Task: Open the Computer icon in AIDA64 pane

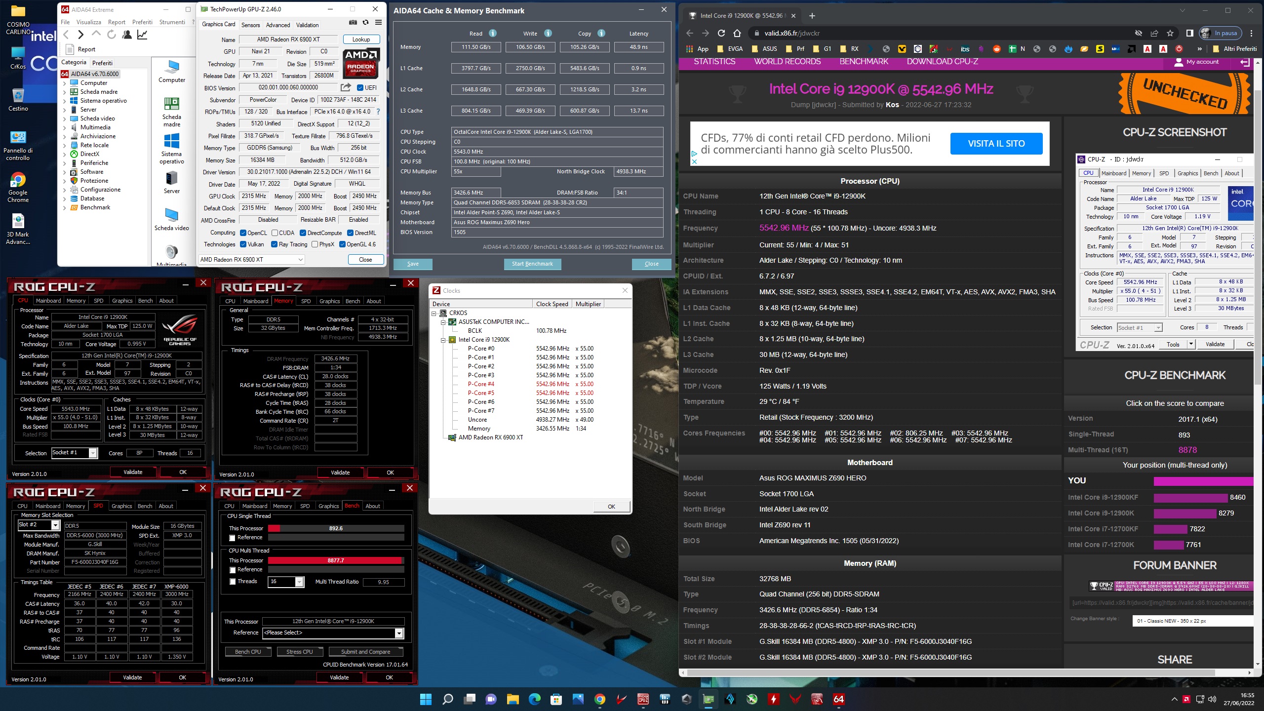Action: pyautogui.click(x=172, y=72)
